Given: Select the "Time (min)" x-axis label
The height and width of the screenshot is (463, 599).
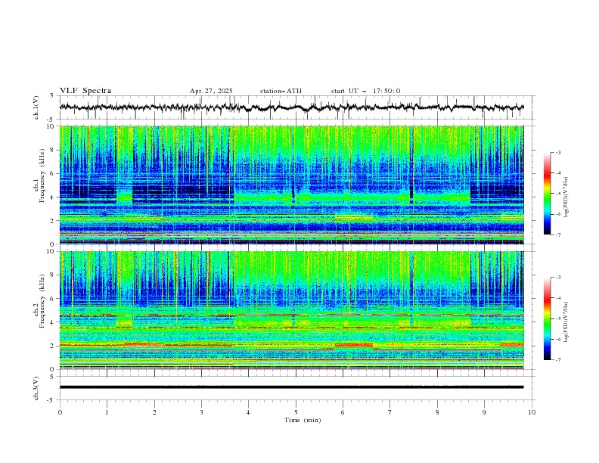Looking at the screenshot, I should [x=303, y=420].
